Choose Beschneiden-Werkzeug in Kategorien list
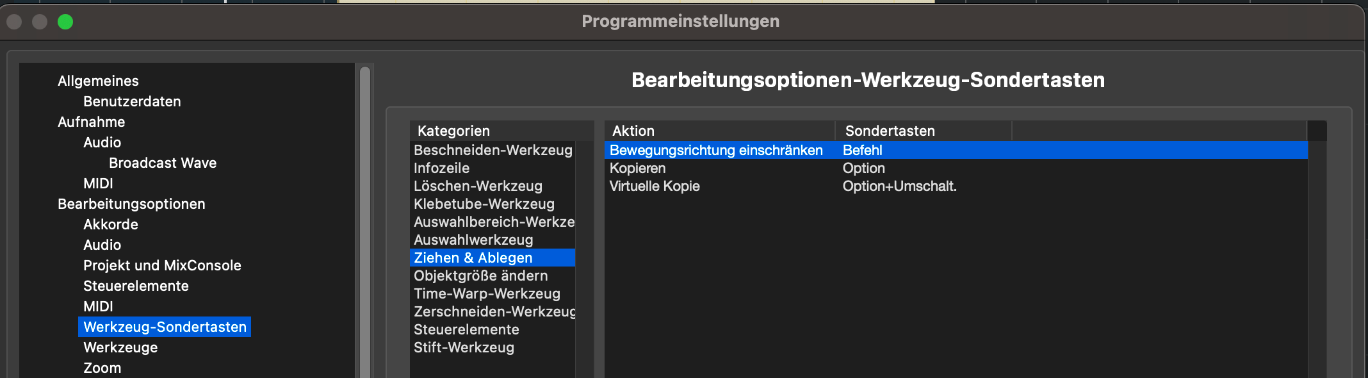 (493, 150)
